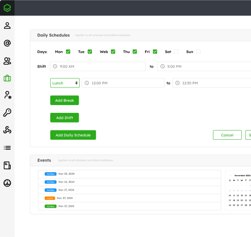Uncheck the Mon day checkbox
The height and width of the screenshot is (237, 251).
pos(68,52)
